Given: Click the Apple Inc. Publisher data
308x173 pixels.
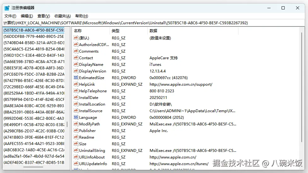Looking at the screenshot, I should 158,130.
